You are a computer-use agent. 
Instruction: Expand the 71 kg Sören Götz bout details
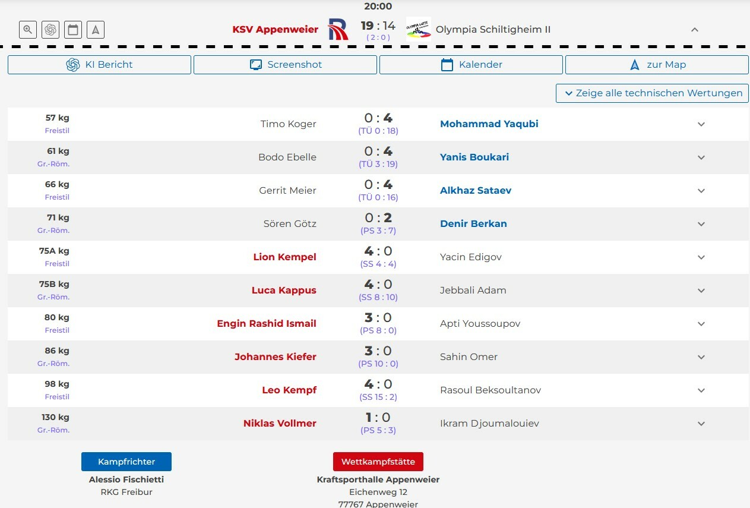pyautogui.click(x=701, y=224)
